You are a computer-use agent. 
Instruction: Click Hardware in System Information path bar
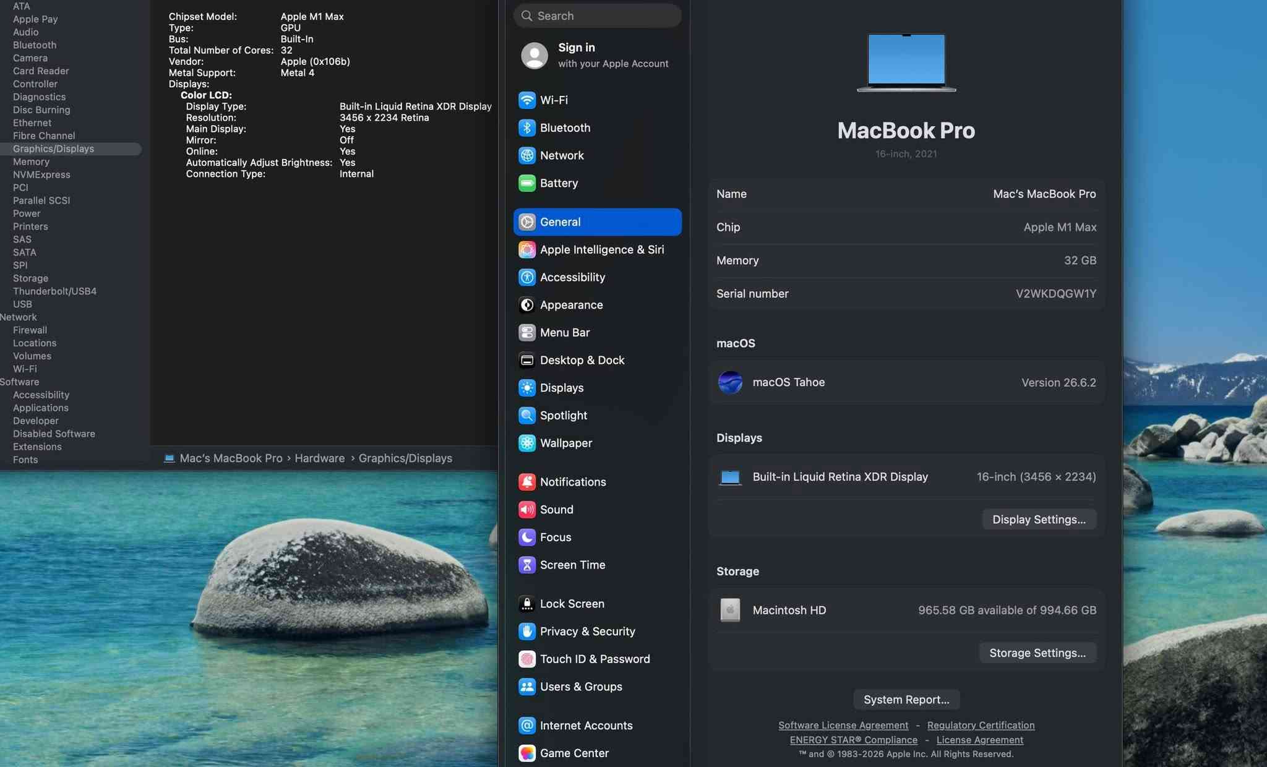coord(319,458)
